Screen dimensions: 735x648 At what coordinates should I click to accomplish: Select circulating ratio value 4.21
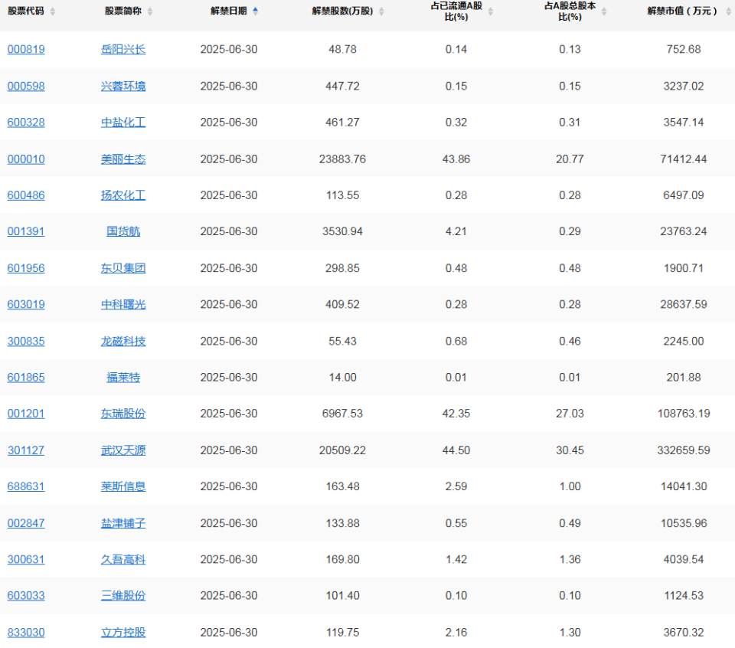click(456, 231)
